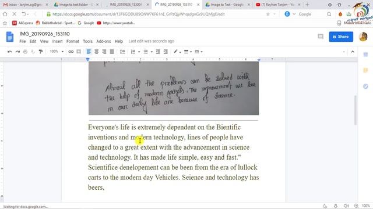Click the blue Share button
This screenshot has width=373, height=209.
pos(341,37)
